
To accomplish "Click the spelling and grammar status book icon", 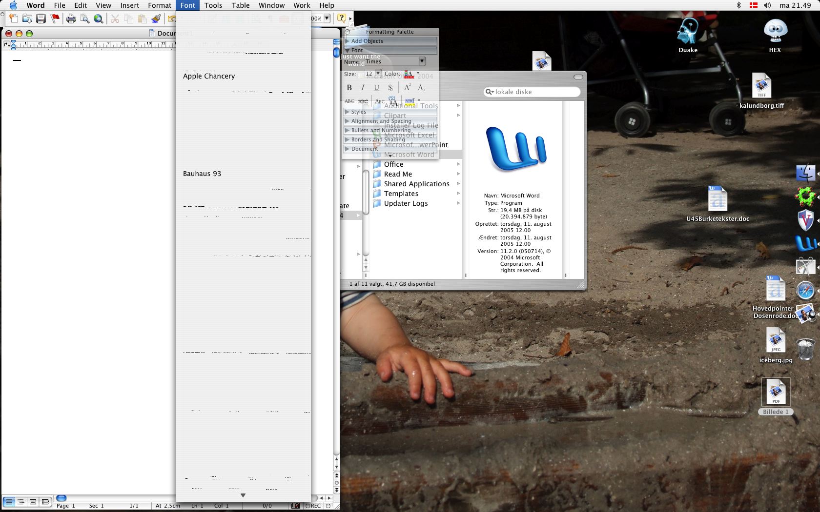I will click(x=295, y=506).
